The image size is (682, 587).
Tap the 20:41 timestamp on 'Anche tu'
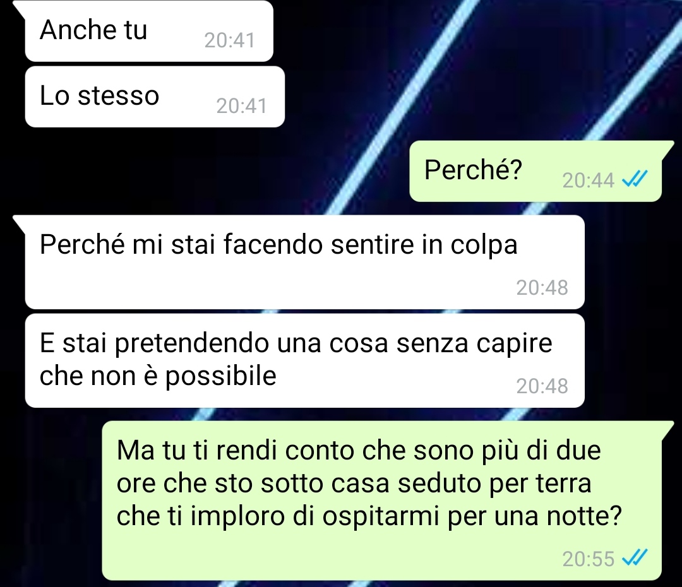(230, 40)
